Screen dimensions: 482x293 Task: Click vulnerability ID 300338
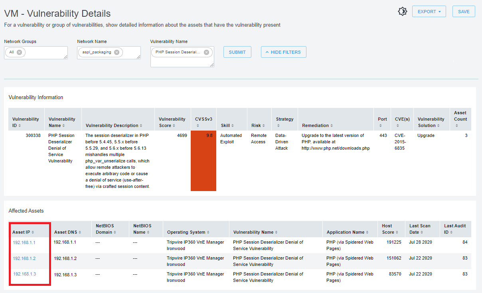[x=33, y=135]
